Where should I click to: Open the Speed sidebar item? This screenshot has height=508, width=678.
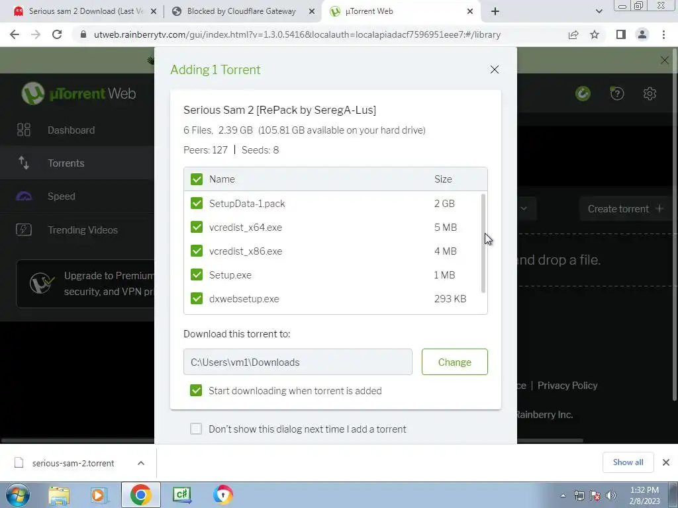(77, 196)
